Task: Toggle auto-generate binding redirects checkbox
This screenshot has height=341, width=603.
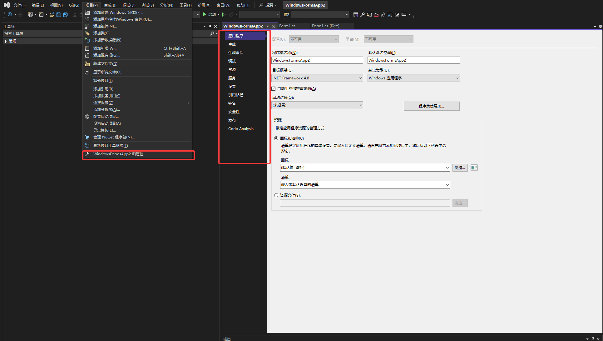Action: pyautogui.click(x=274, y=89)
